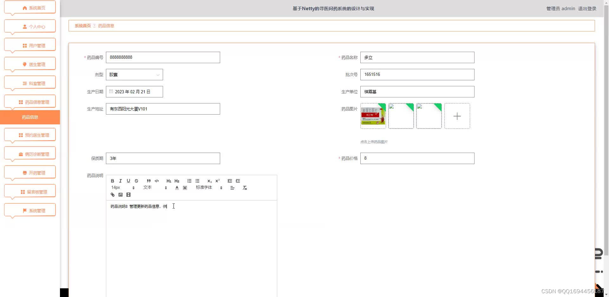The image size is (609, 297).
Task: Click the 管理员 admin user label
Action: [x=560, y=9]
